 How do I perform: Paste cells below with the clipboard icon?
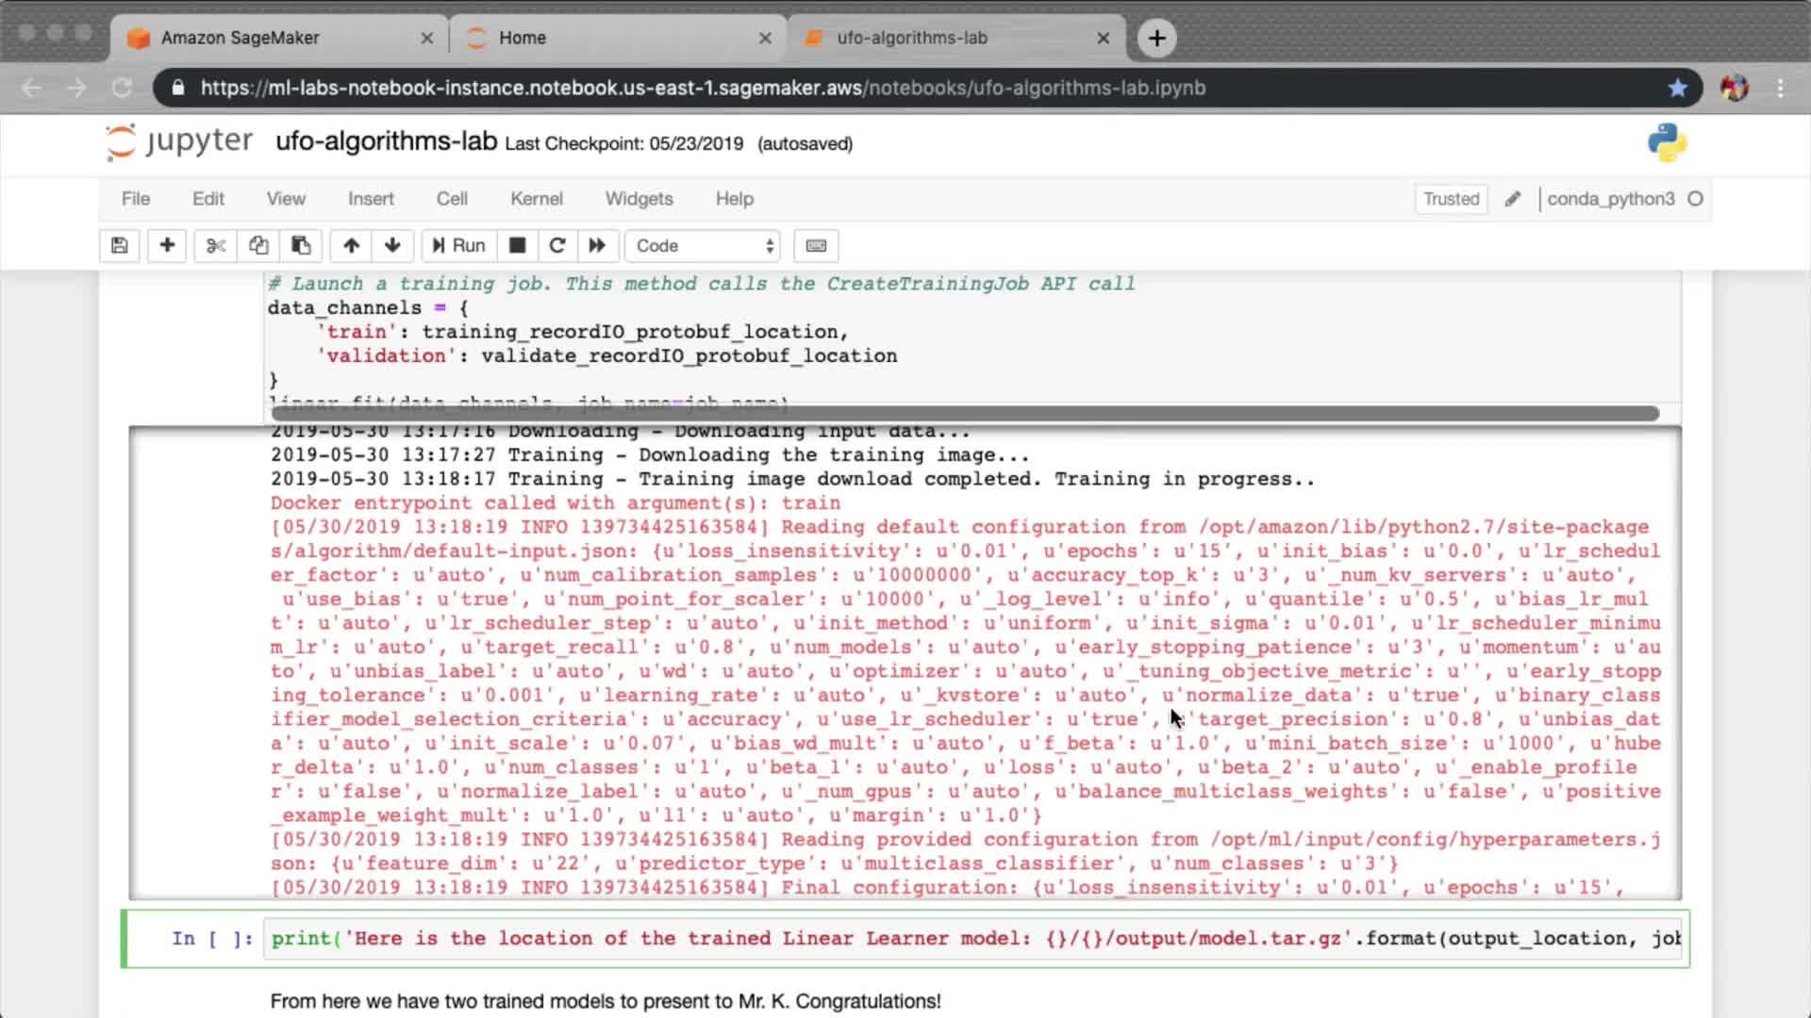point(301,246)
